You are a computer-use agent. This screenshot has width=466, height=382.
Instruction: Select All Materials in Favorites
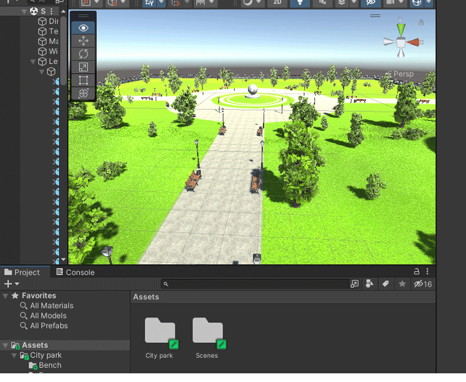[51, 306]
